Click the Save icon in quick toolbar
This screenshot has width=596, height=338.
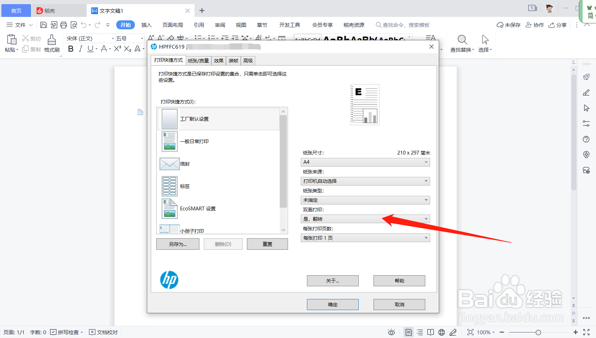43,25
